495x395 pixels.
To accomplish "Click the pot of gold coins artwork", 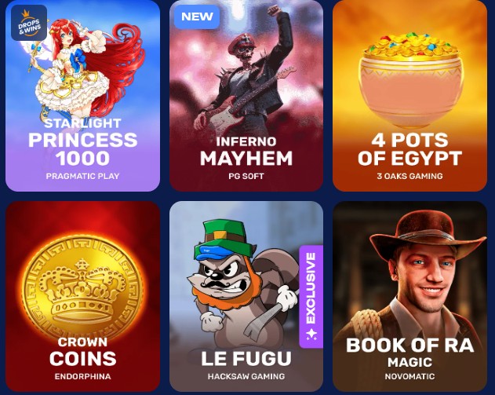I will [410, 76].
